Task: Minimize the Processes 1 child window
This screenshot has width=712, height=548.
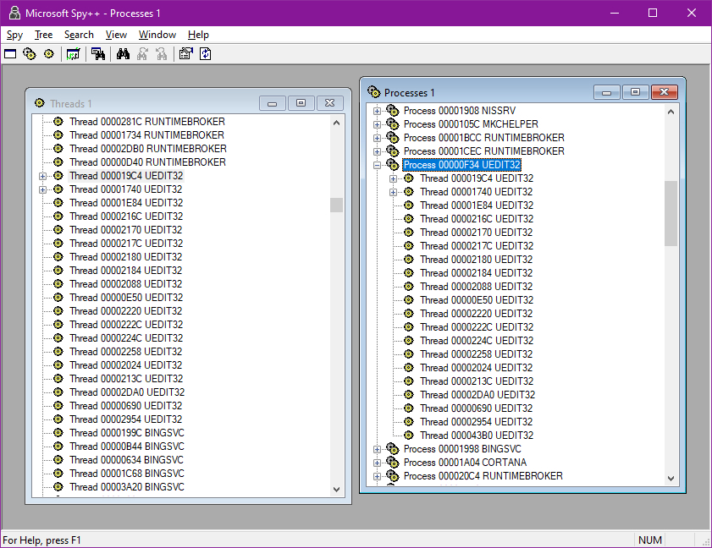Action: pyautogui.click(x=607, y=92)
